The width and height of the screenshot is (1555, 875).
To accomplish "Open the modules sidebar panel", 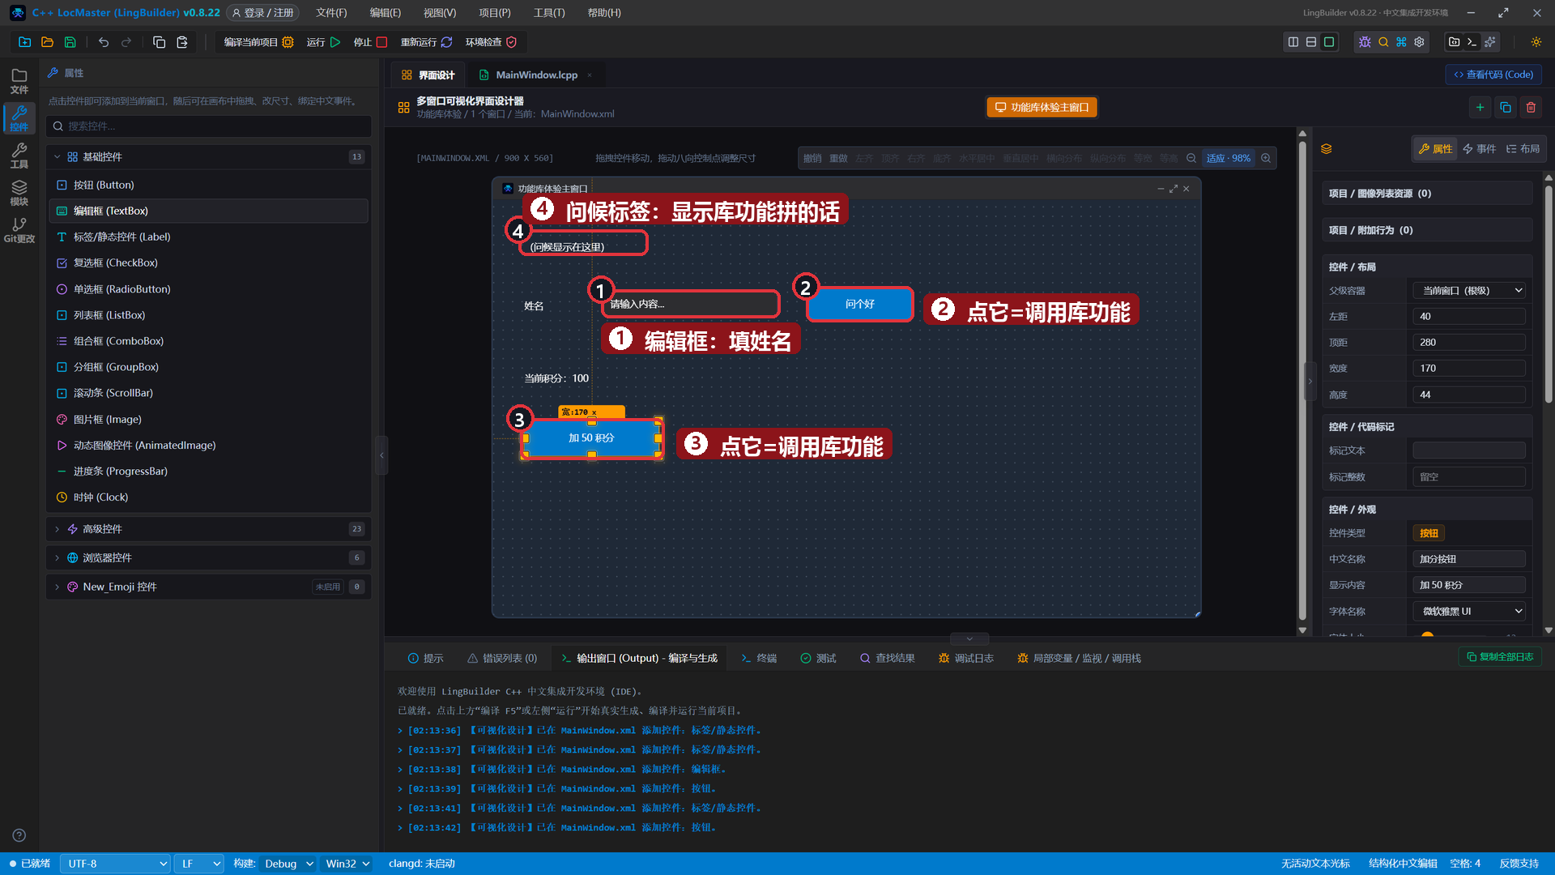I will tap(19, 193).
